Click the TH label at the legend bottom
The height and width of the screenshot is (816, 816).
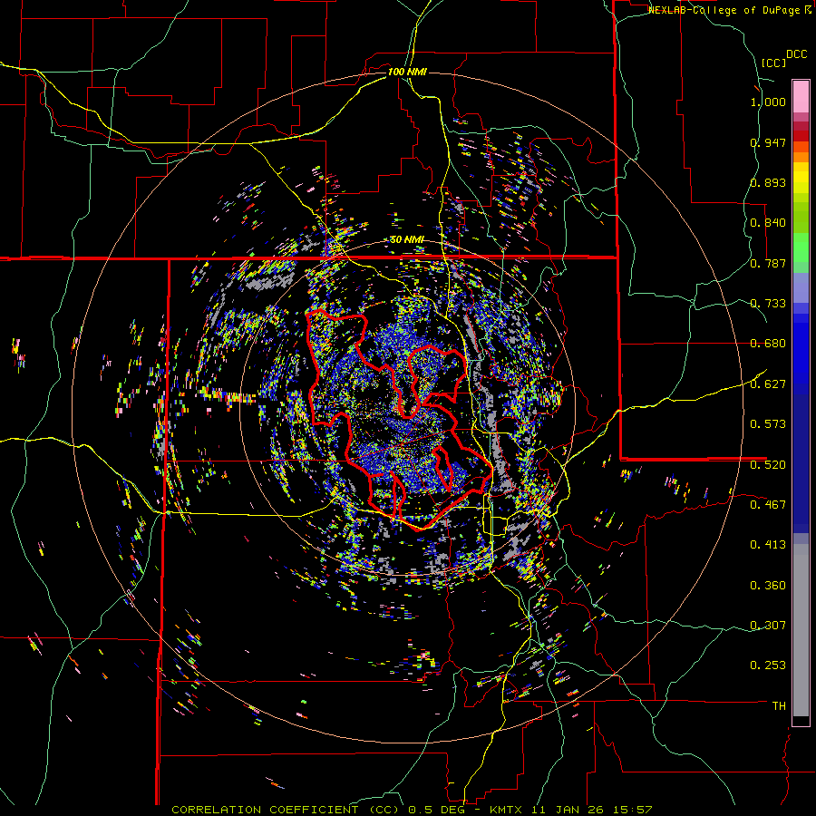pos(779,706)
